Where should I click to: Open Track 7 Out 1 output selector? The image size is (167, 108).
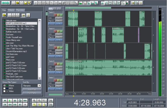(59, 83)
